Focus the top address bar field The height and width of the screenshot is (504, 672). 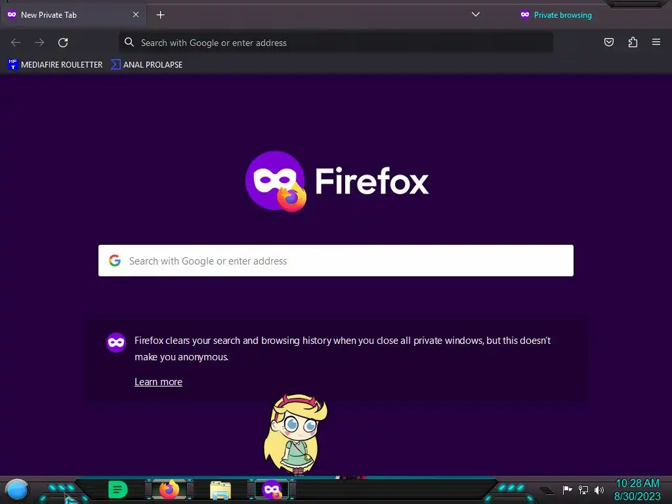[x=335, y=43]
